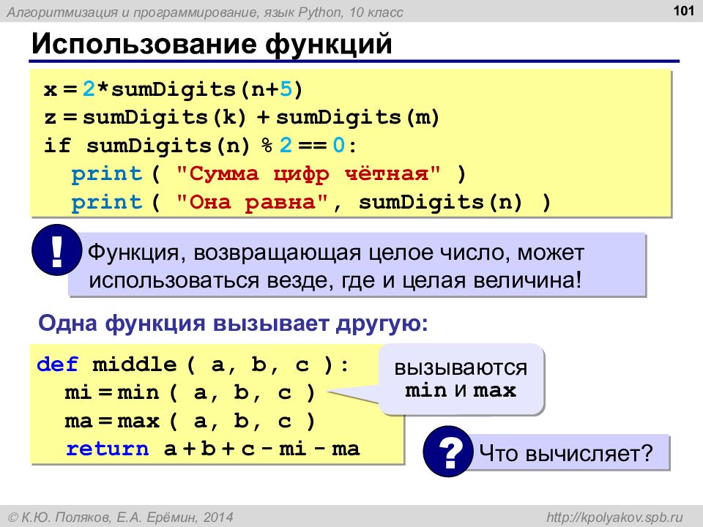Click the string "Сумма цифр чётная"
The width and height of the screenshot is (703, 527).
308,174
